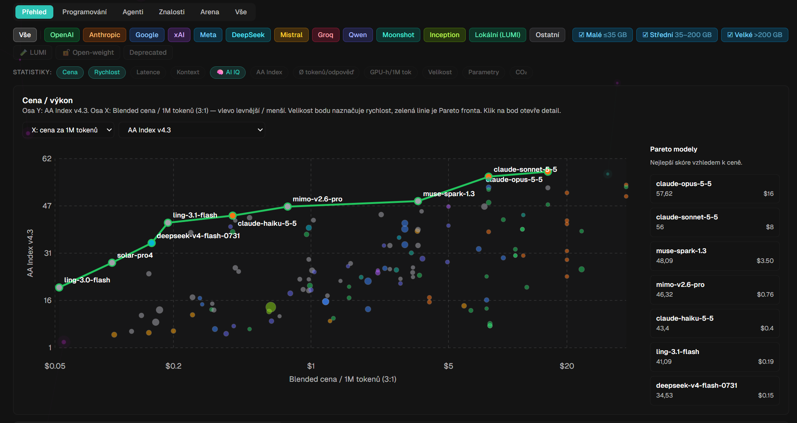The image size is (797, 423).
Task: Enable the Open-weight lock filter
Action: click(x=88, y=52)
